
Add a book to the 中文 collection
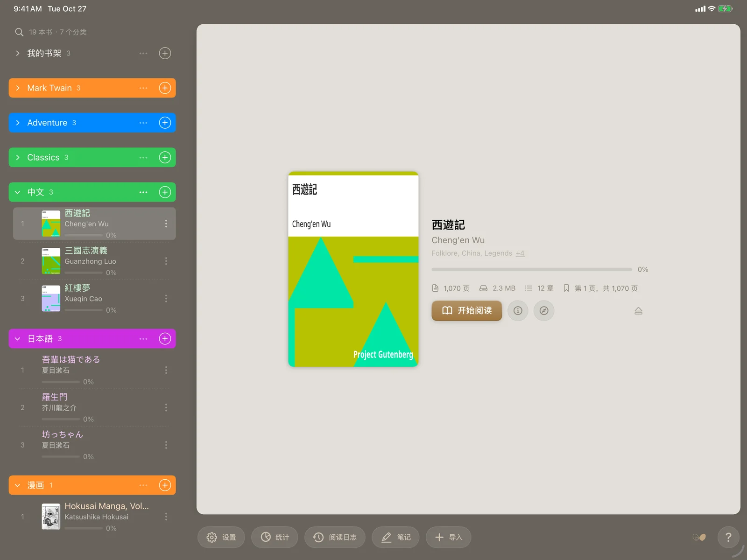(165, 192)
